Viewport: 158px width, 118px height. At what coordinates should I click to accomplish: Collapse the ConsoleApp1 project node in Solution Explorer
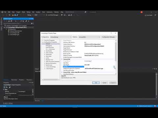point(5,28)
